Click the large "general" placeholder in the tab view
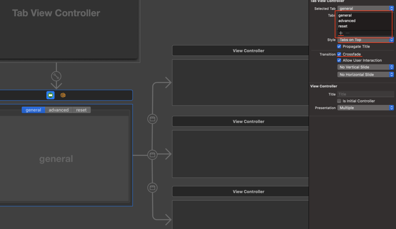This screenshot has height=229, width=396. (x=56, y=159)
